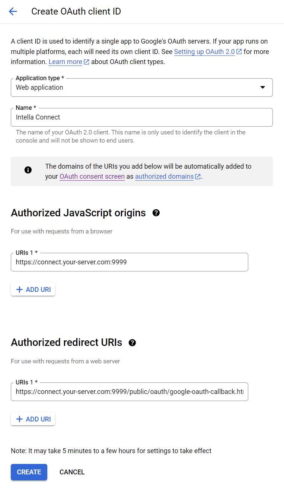Screen dimensions: 284x490
Task: Open the Setting up OAuth 2.0 link
Action: 204,52
